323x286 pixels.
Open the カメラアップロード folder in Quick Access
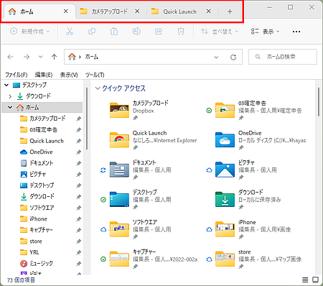119,110
